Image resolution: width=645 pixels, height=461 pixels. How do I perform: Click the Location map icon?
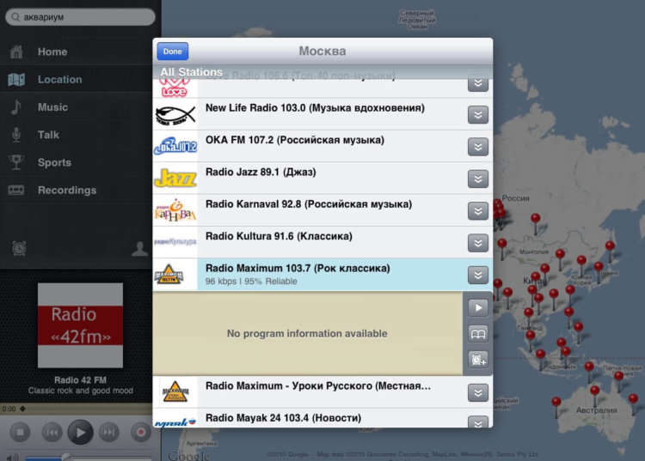point(16,79)
